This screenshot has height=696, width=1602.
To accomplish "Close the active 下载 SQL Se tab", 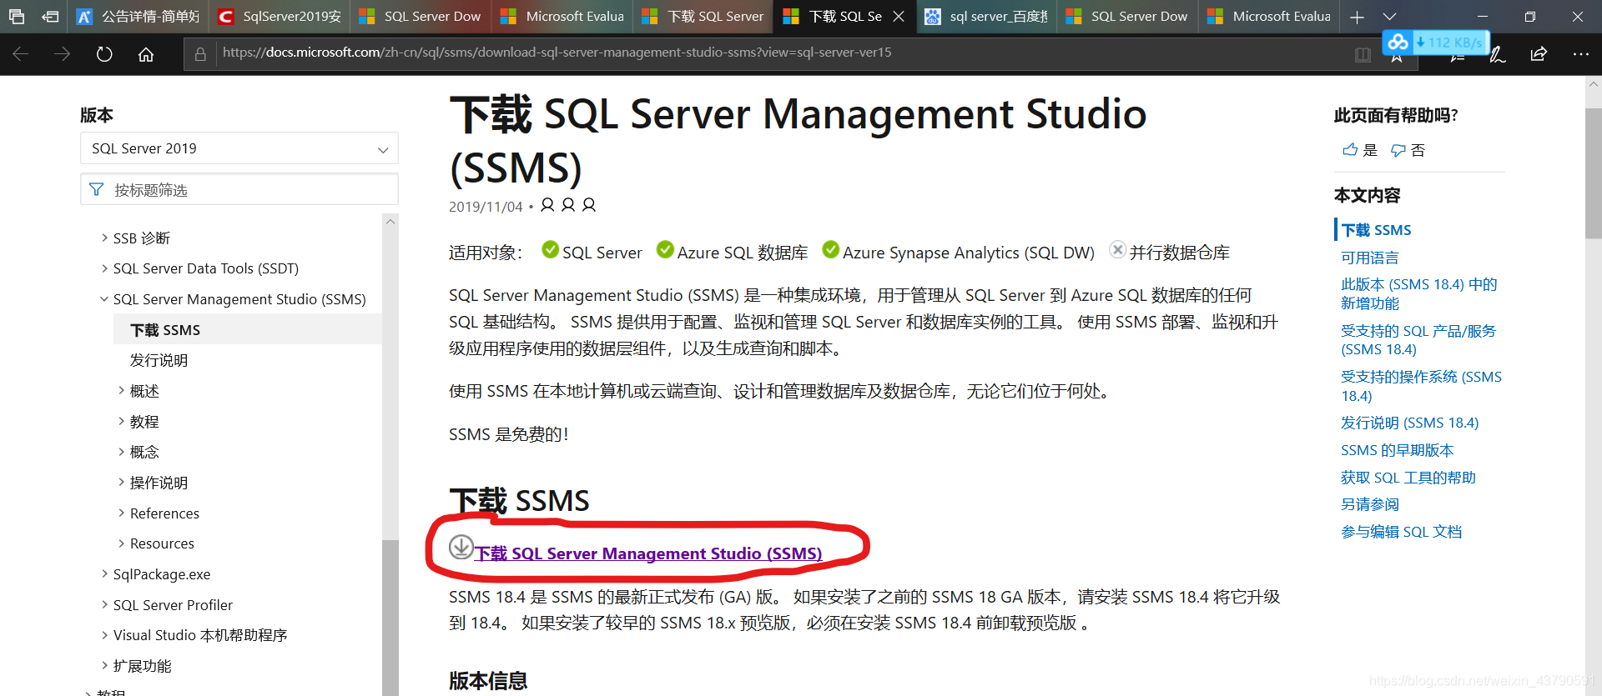I will click(899, 17).
